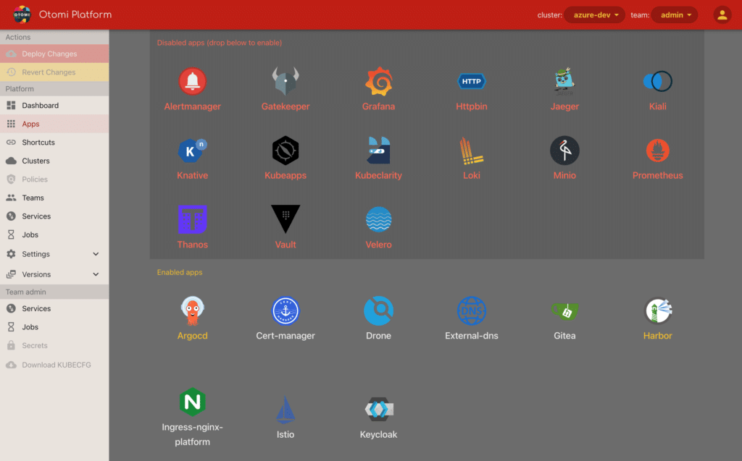Click the Kubeclarity label text
The width and height of the screenshot is (742, 461).
click(378, 175)
